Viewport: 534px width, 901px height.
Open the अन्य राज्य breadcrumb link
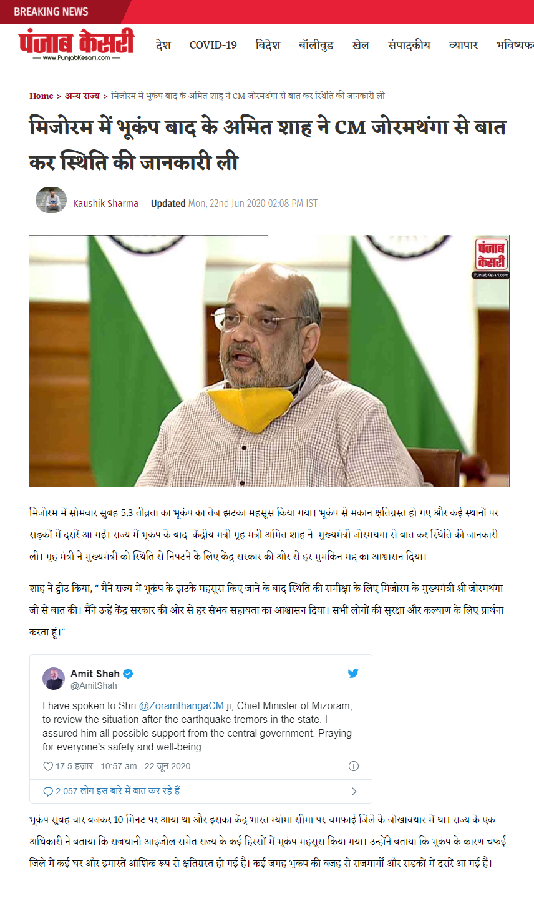tap(82, 96)
